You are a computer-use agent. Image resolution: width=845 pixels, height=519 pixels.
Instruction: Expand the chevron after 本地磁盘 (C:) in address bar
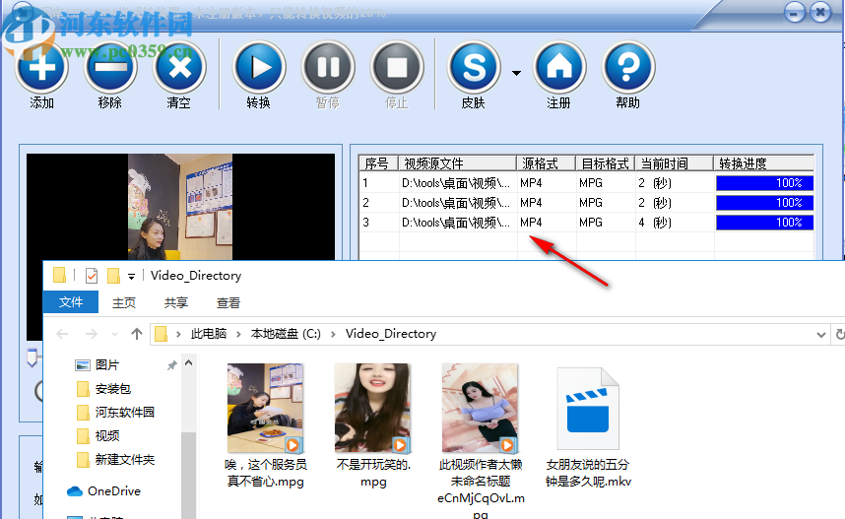point(333,335)
